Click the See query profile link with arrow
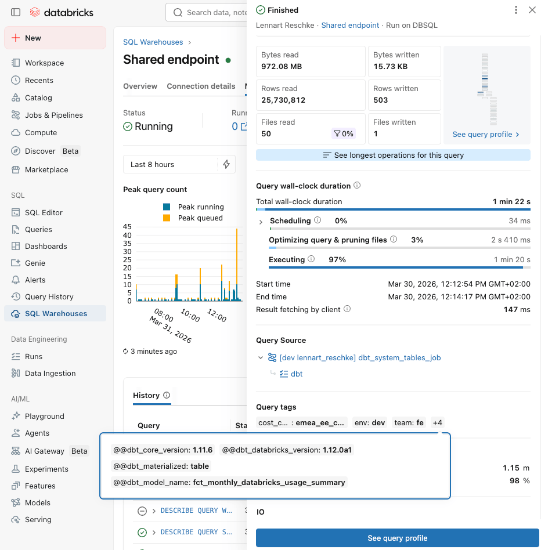The width and height of the screenshot is (541, 550). (486, 135)
